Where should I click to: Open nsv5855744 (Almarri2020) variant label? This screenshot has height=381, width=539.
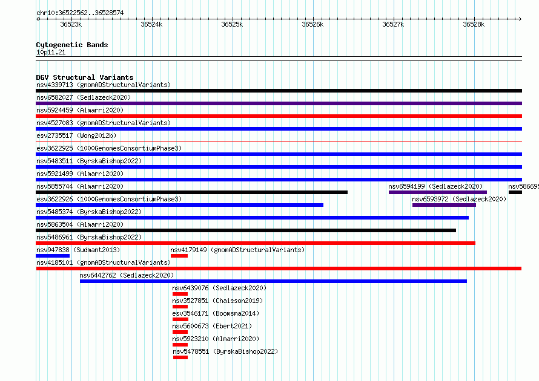coord(80,186)
